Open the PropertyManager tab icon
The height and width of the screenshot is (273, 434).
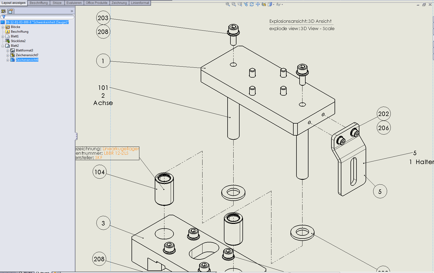(x=10, y=11)
